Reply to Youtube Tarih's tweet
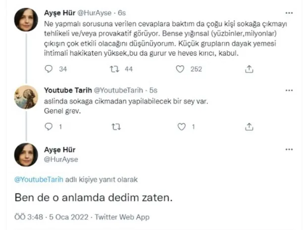This screenshot has height=230, width=305. point(48,127)
